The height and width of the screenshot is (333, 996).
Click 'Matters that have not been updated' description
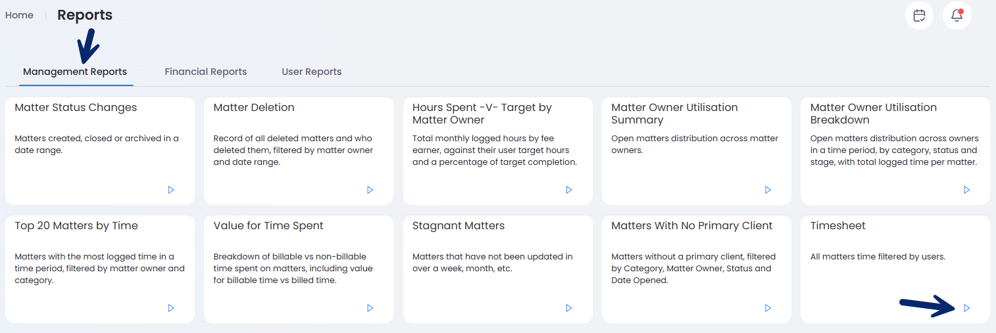(x=493, y=263)
